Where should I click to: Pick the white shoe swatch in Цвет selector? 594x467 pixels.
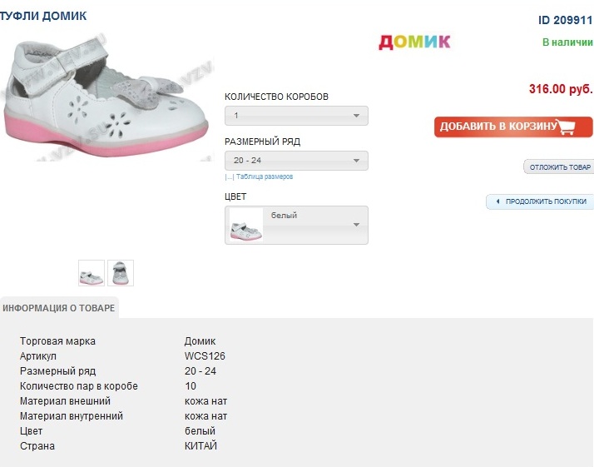click(x=245, y=226)
